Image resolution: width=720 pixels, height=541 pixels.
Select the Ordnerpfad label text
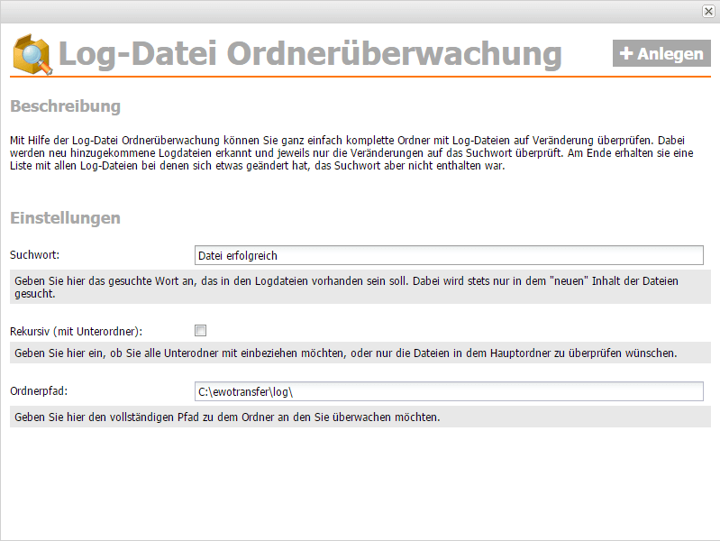[x=39, y=391]
